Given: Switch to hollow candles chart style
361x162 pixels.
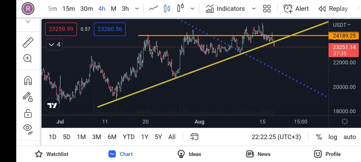Looking at the screenshot, I should [180, 8].
